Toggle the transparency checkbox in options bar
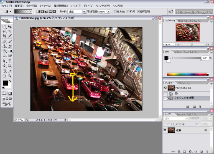This screenshot has height=154, width=214. pos(138,12)
